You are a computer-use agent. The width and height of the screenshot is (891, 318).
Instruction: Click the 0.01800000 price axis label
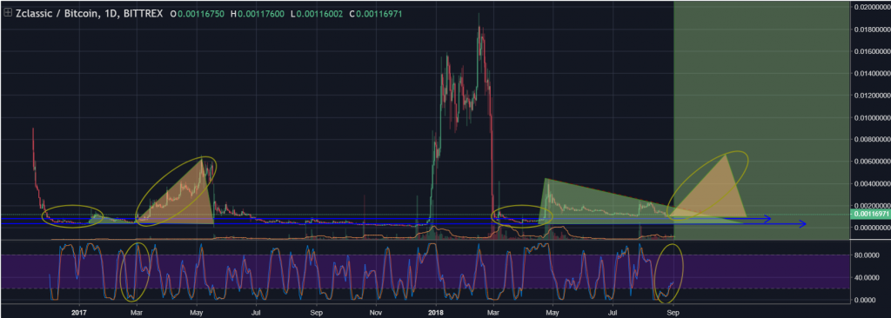872,30
